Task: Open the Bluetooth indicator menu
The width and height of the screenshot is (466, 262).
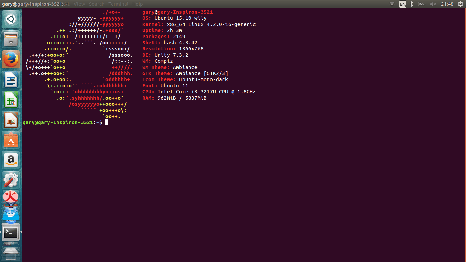Action: point(412,4)
